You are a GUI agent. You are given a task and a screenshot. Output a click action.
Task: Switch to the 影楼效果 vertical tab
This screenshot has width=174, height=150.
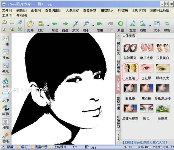click(118, 103)
